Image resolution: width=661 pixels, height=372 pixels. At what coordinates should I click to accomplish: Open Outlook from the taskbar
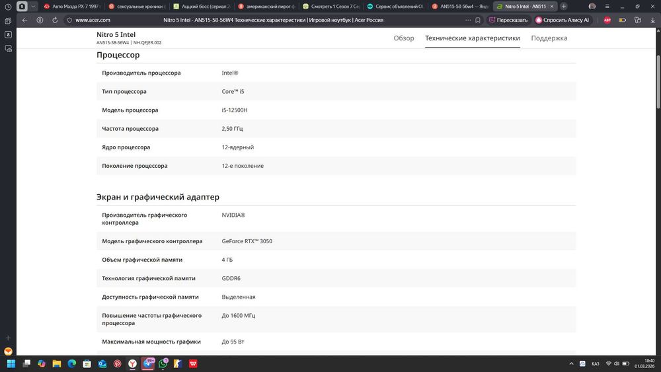[x=102, y=363]
